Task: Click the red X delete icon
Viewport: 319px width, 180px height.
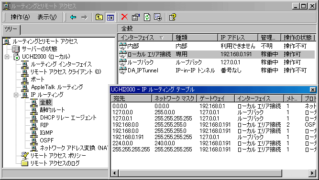Action: tap(124, 17)
